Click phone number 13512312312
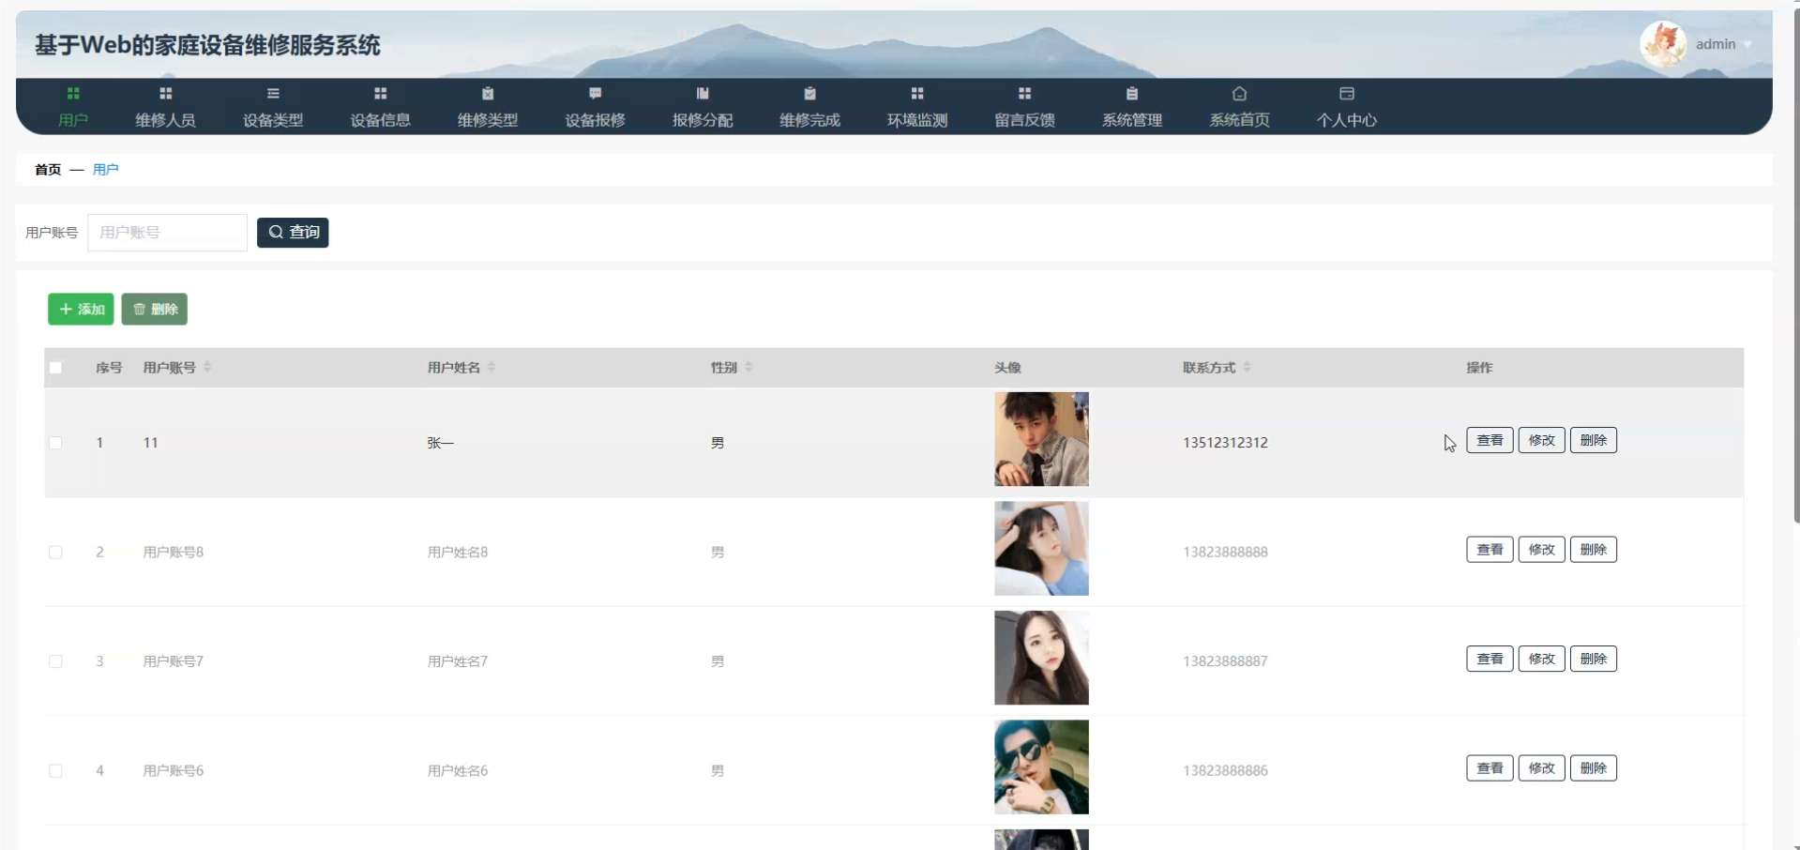This screenshot has width=1800, height=850. click(1225, 443)
